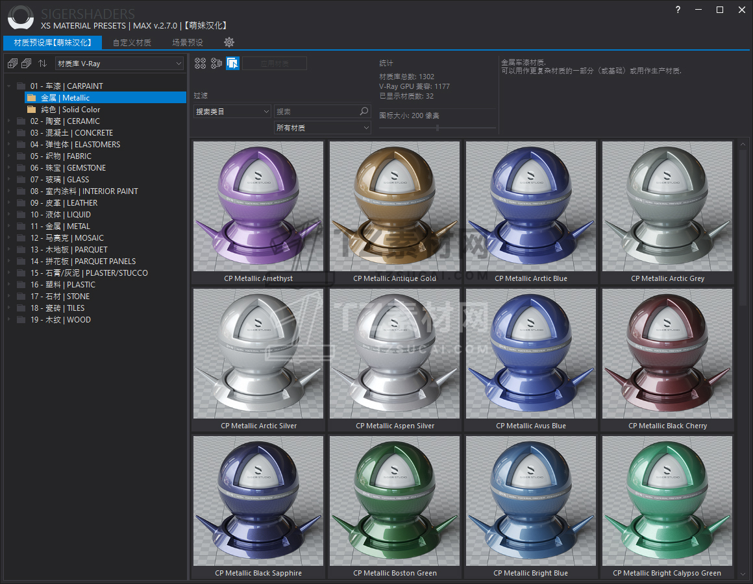Switch to the spheres-with-list view icon
This screenshot has height=584, width=753.
216,64
